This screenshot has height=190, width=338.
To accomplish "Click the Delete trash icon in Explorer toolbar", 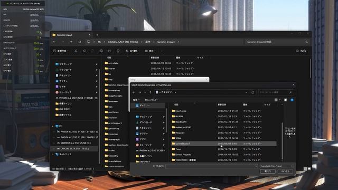I will click(x=118, y=51).
